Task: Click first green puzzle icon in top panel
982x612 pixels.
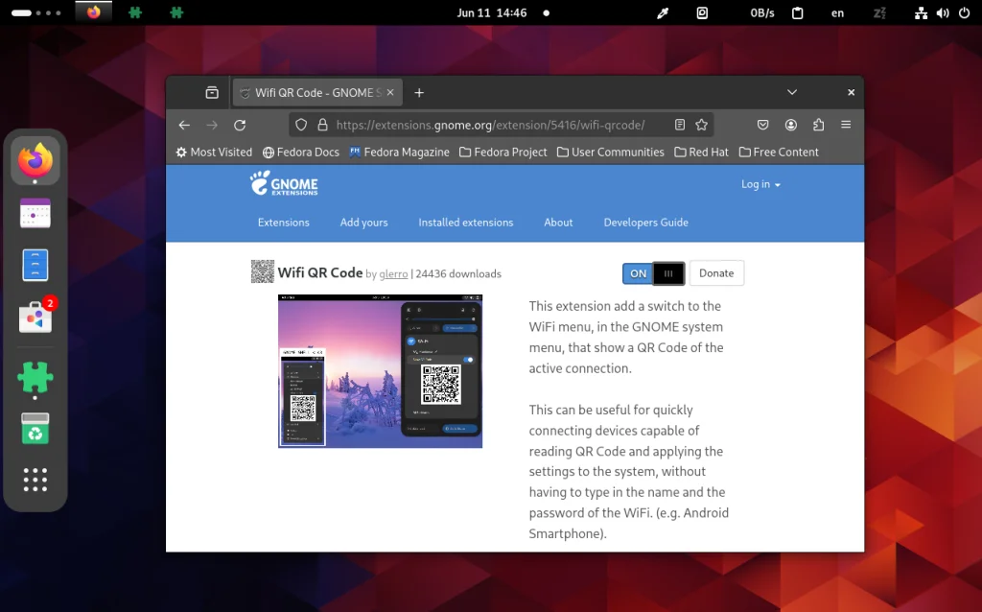Action: click(x=135, y=12)
